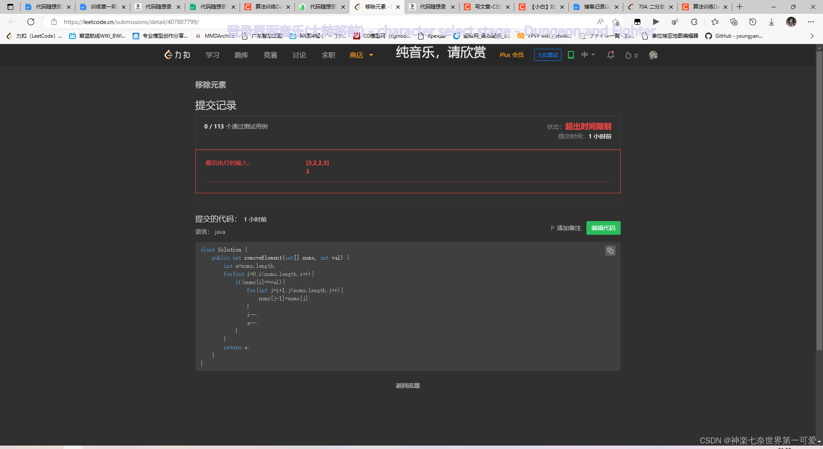Viewport: 823px width, 449px height.
Task: Go back with the browser back arrow
Action: 12,22
